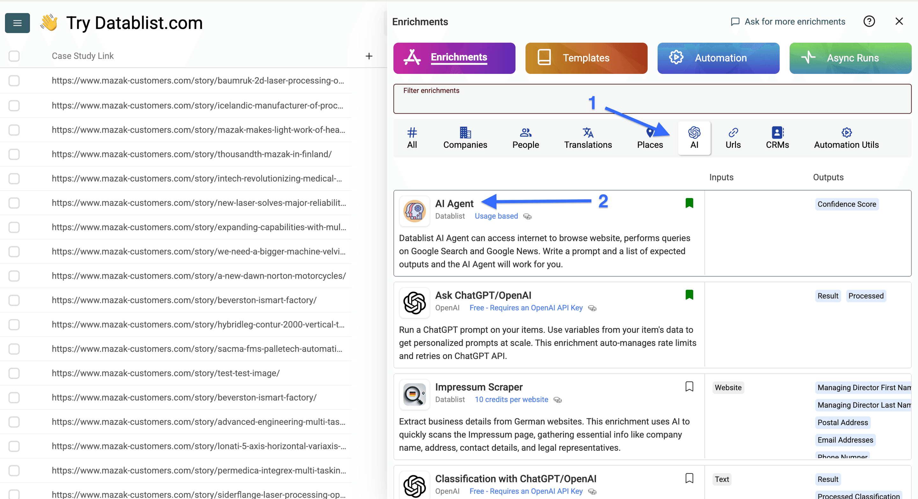Viewport: 918px width, 499px height.
Task: Filter by CRMs category
Action: pos(777,138)
